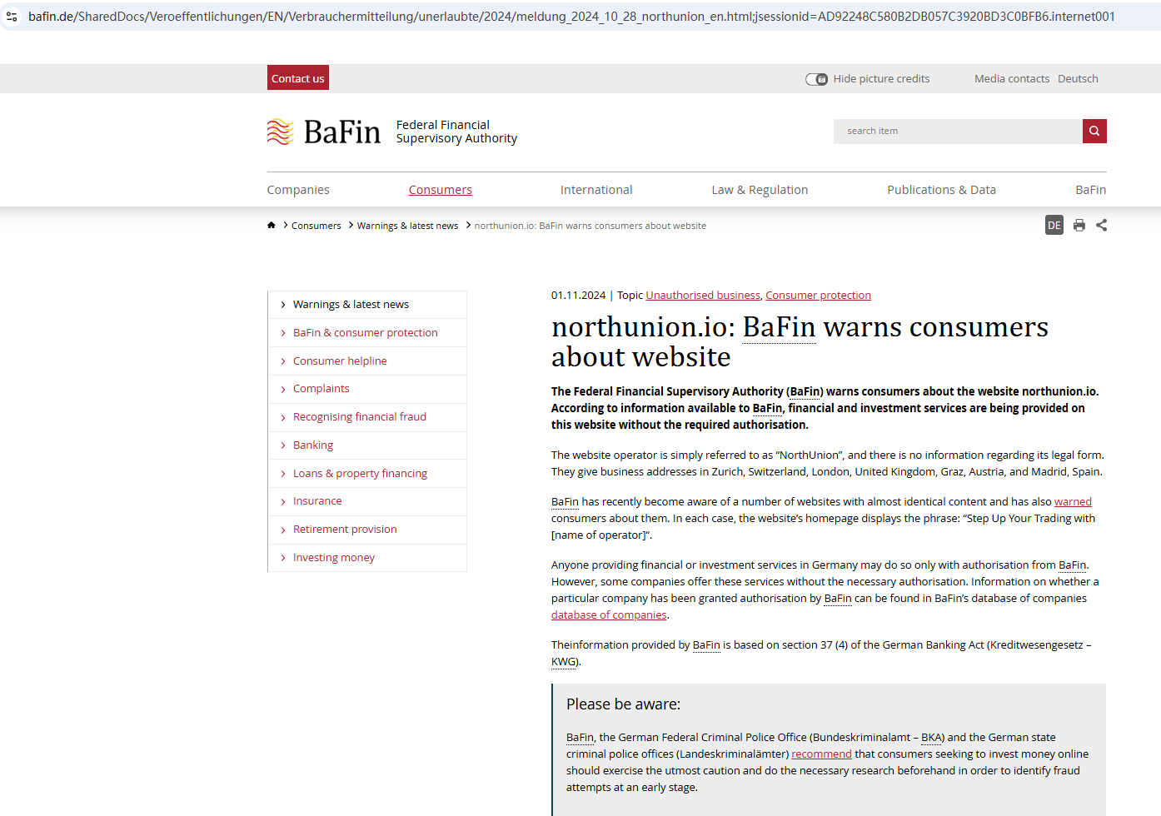Switch to German via DE icon

click(1054, 225)
